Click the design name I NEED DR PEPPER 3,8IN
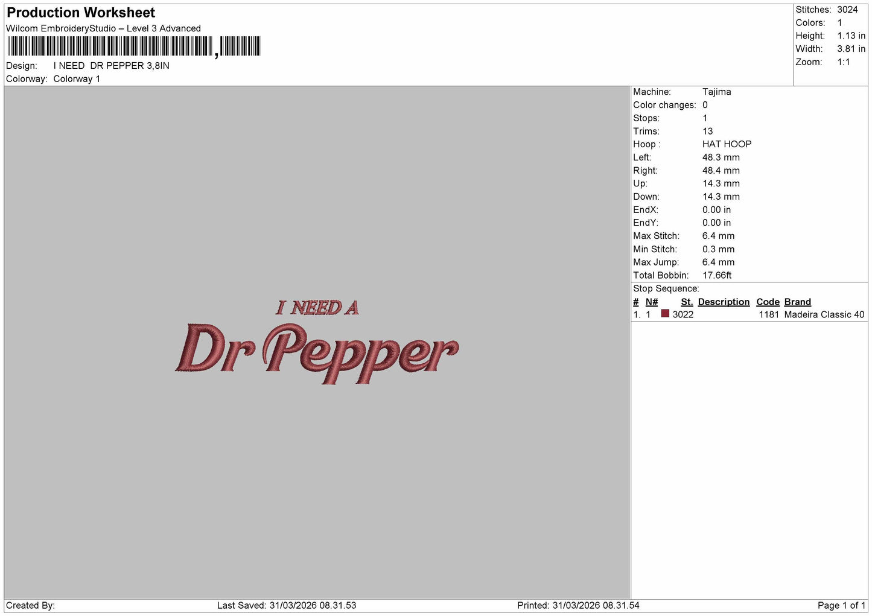Screen dimensions: 872x616 (112, 66)
